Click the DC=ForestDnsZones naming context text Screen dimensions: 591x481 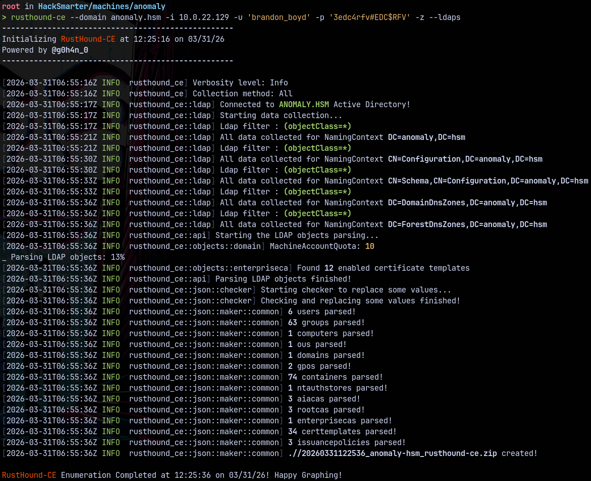(467, 224)
